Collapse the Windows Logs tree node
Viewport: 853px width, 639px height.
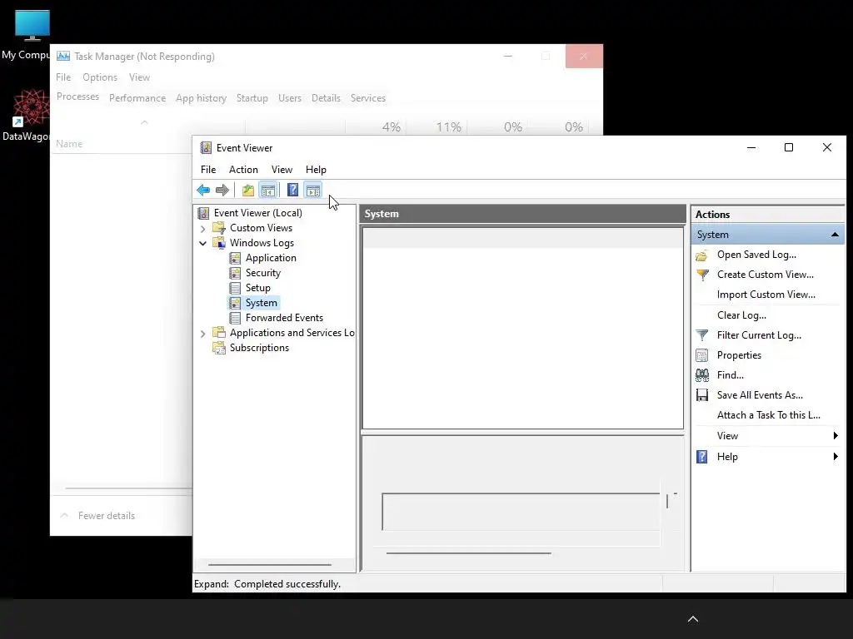pos(203,244)
